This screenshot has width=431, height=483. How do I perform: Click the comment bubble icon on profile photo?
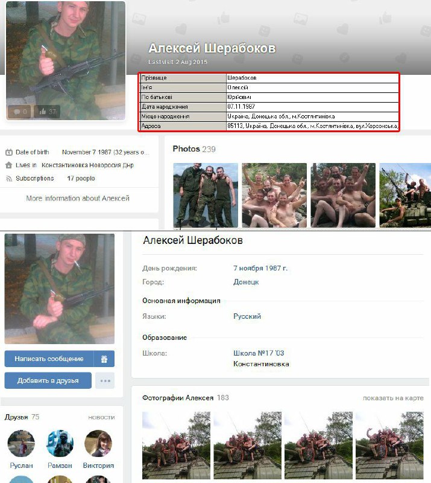tap(17, 112)
